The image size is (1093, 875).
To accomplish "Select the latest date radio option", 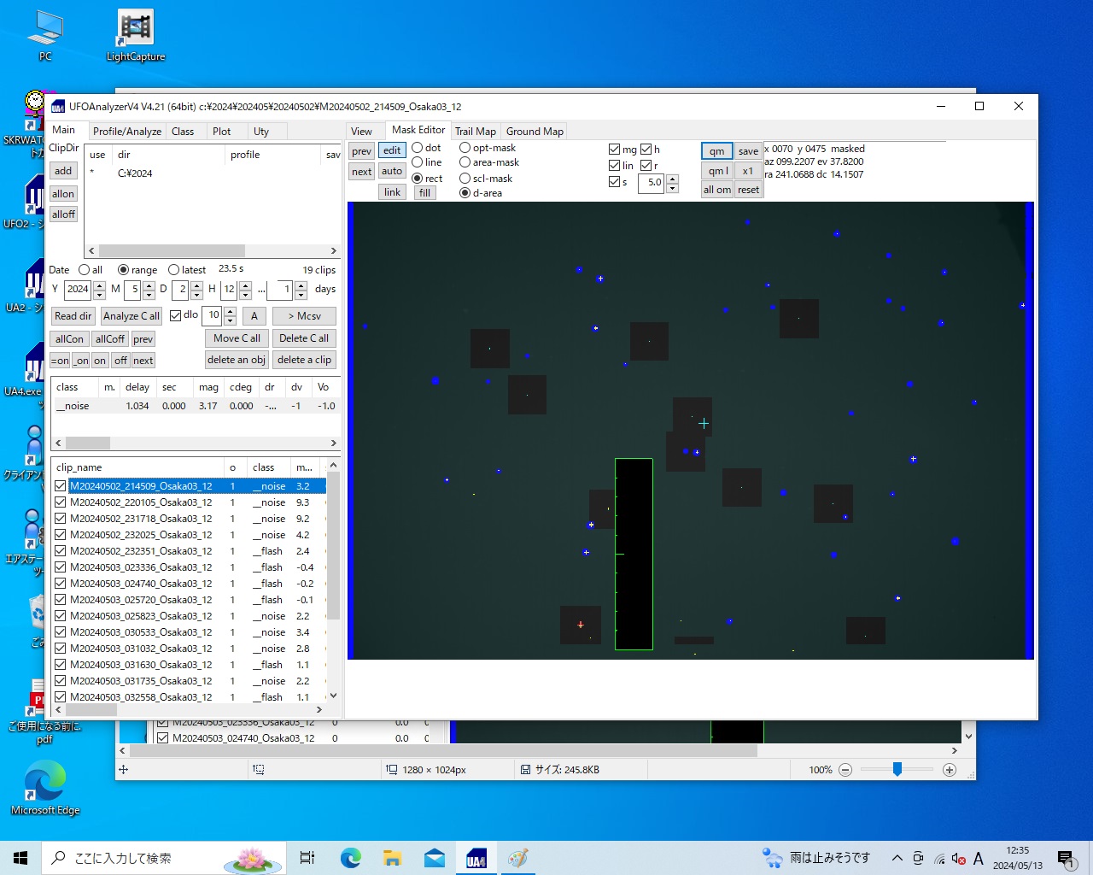I will 174,270.
